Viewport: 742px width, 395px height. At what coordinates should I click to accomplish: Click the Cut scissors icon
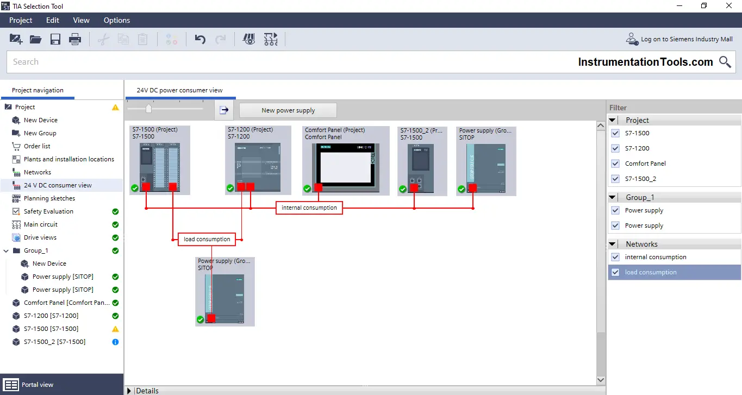pyautogui.click(x=103, y=39)
